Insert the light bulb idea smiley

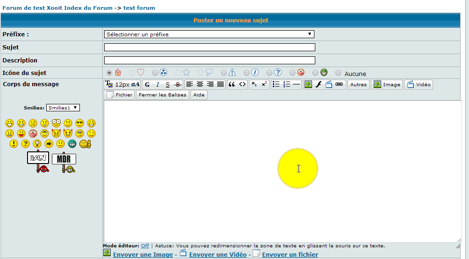(37, 144)
